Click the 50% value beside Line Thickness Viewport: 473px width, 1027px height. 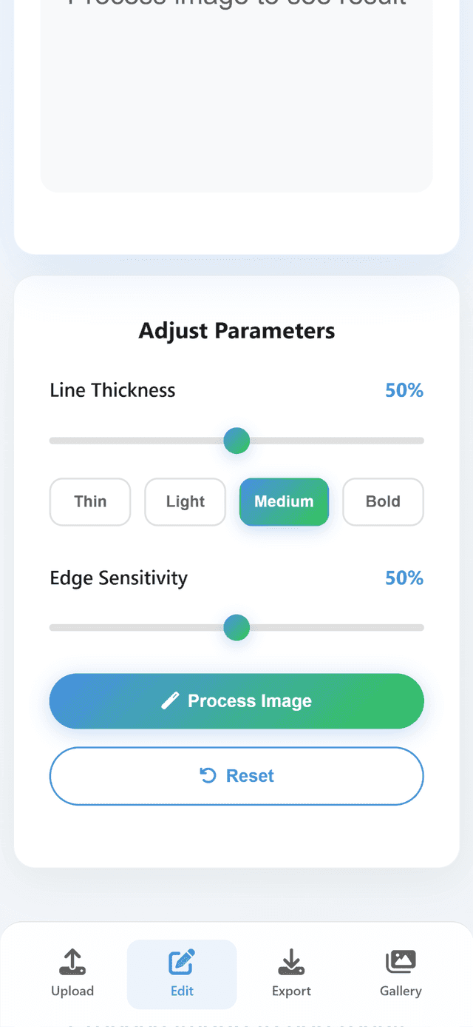(404, 390)
